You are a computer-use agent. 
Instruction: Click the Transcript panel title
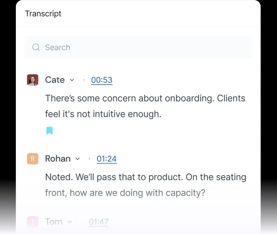pos(43,14)
